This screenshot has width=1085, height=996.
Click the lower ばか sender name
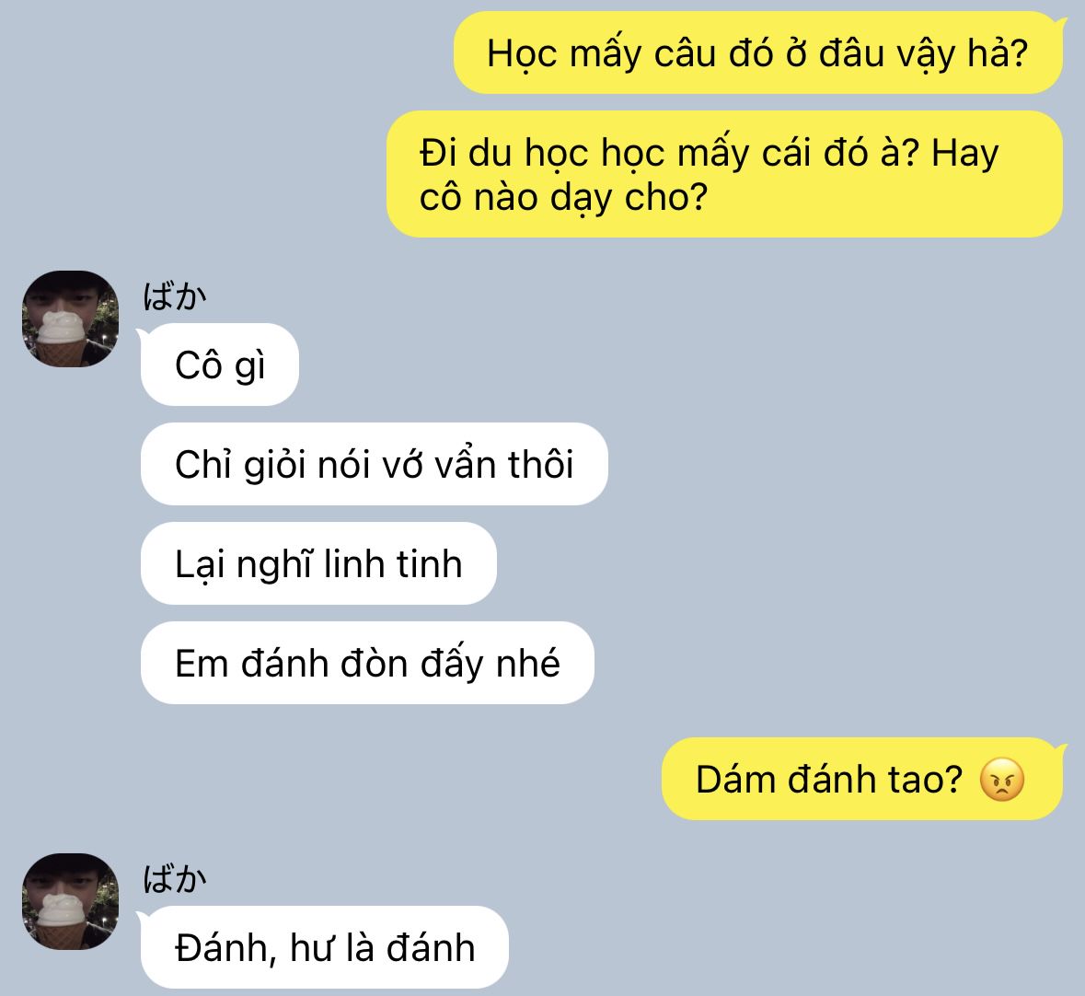tap(174, 879)
